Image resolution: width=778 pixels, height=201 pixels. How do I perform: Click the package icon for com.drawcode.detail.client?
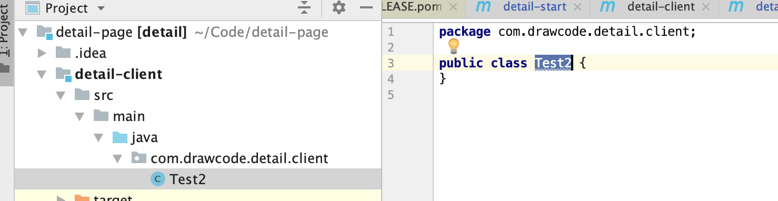[x=139, y=158]
